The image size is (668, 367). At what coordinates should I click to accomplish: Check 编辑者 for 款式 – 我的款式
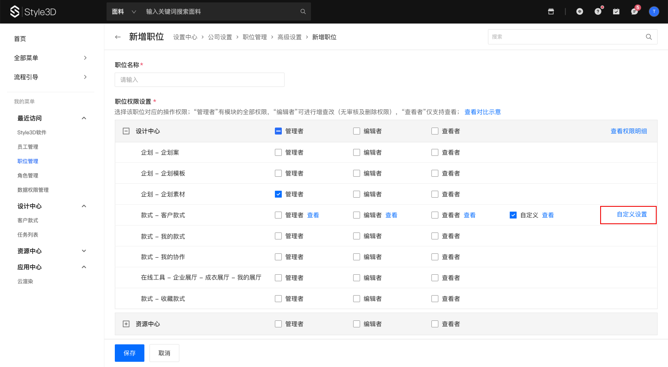point(357,236)
